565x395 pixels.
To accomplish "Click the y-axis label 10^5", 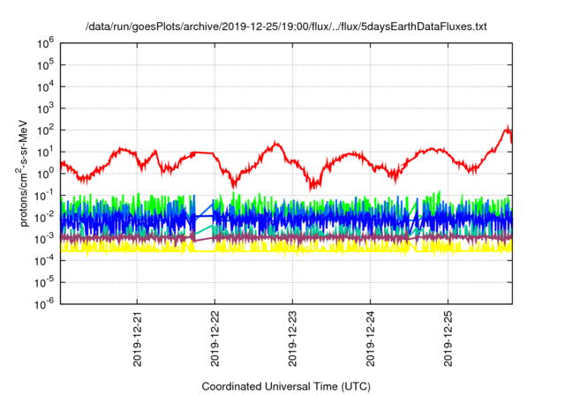I will [45, 65].
